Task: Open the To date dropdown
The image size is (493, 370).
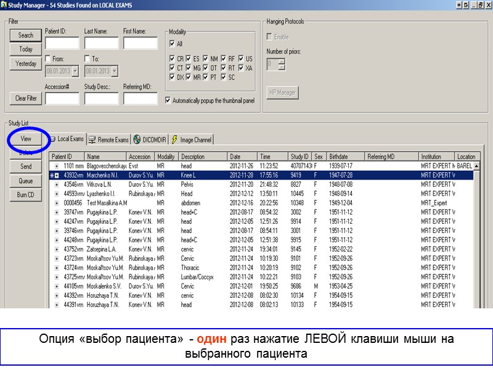Action: 115,71
